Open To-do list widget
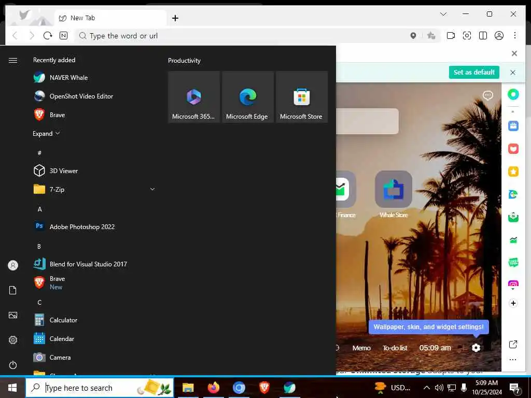This screenshot has width=531, height=398. (x=395, y=348)
